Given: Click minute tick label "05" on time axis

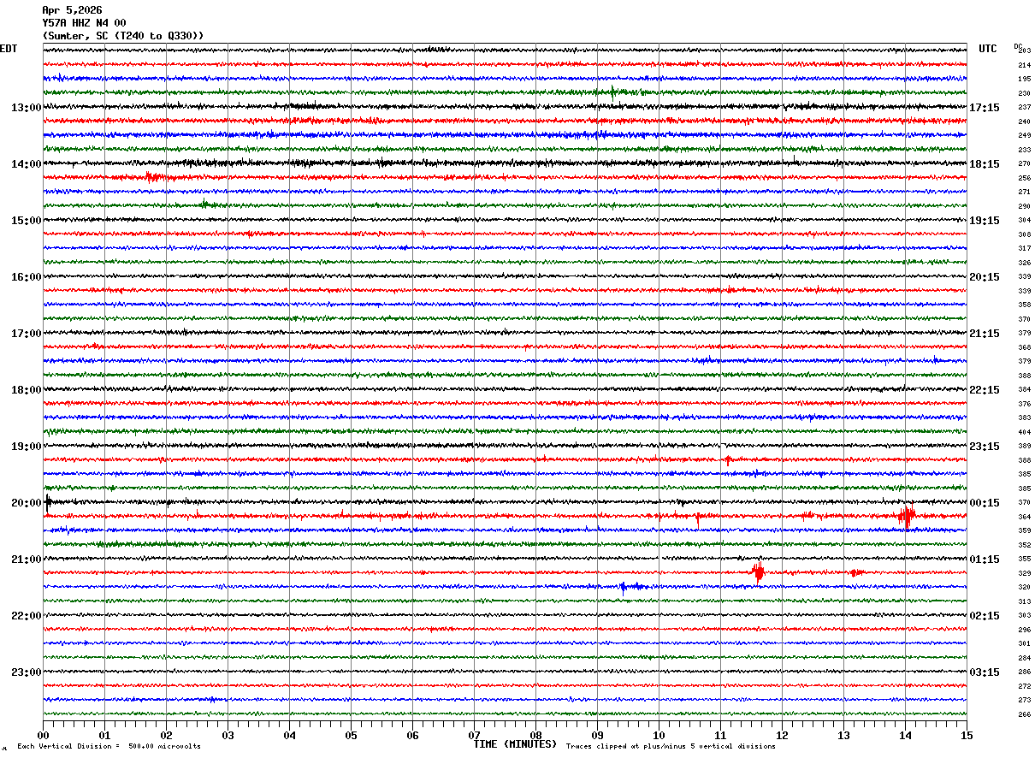Looking at the screenshot, I should point(352,736).
